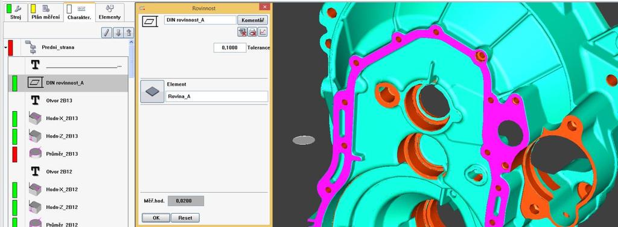Click the move-up arrow icon
The width and height of the screenshot is (618, 227).
[129, 33]
